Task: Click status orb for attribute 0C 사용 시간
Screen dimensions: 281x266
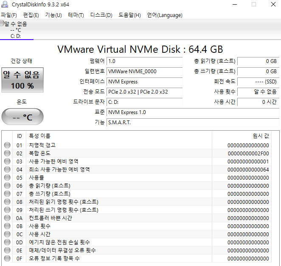Action: pyautogui.click(x=7, y=234)
